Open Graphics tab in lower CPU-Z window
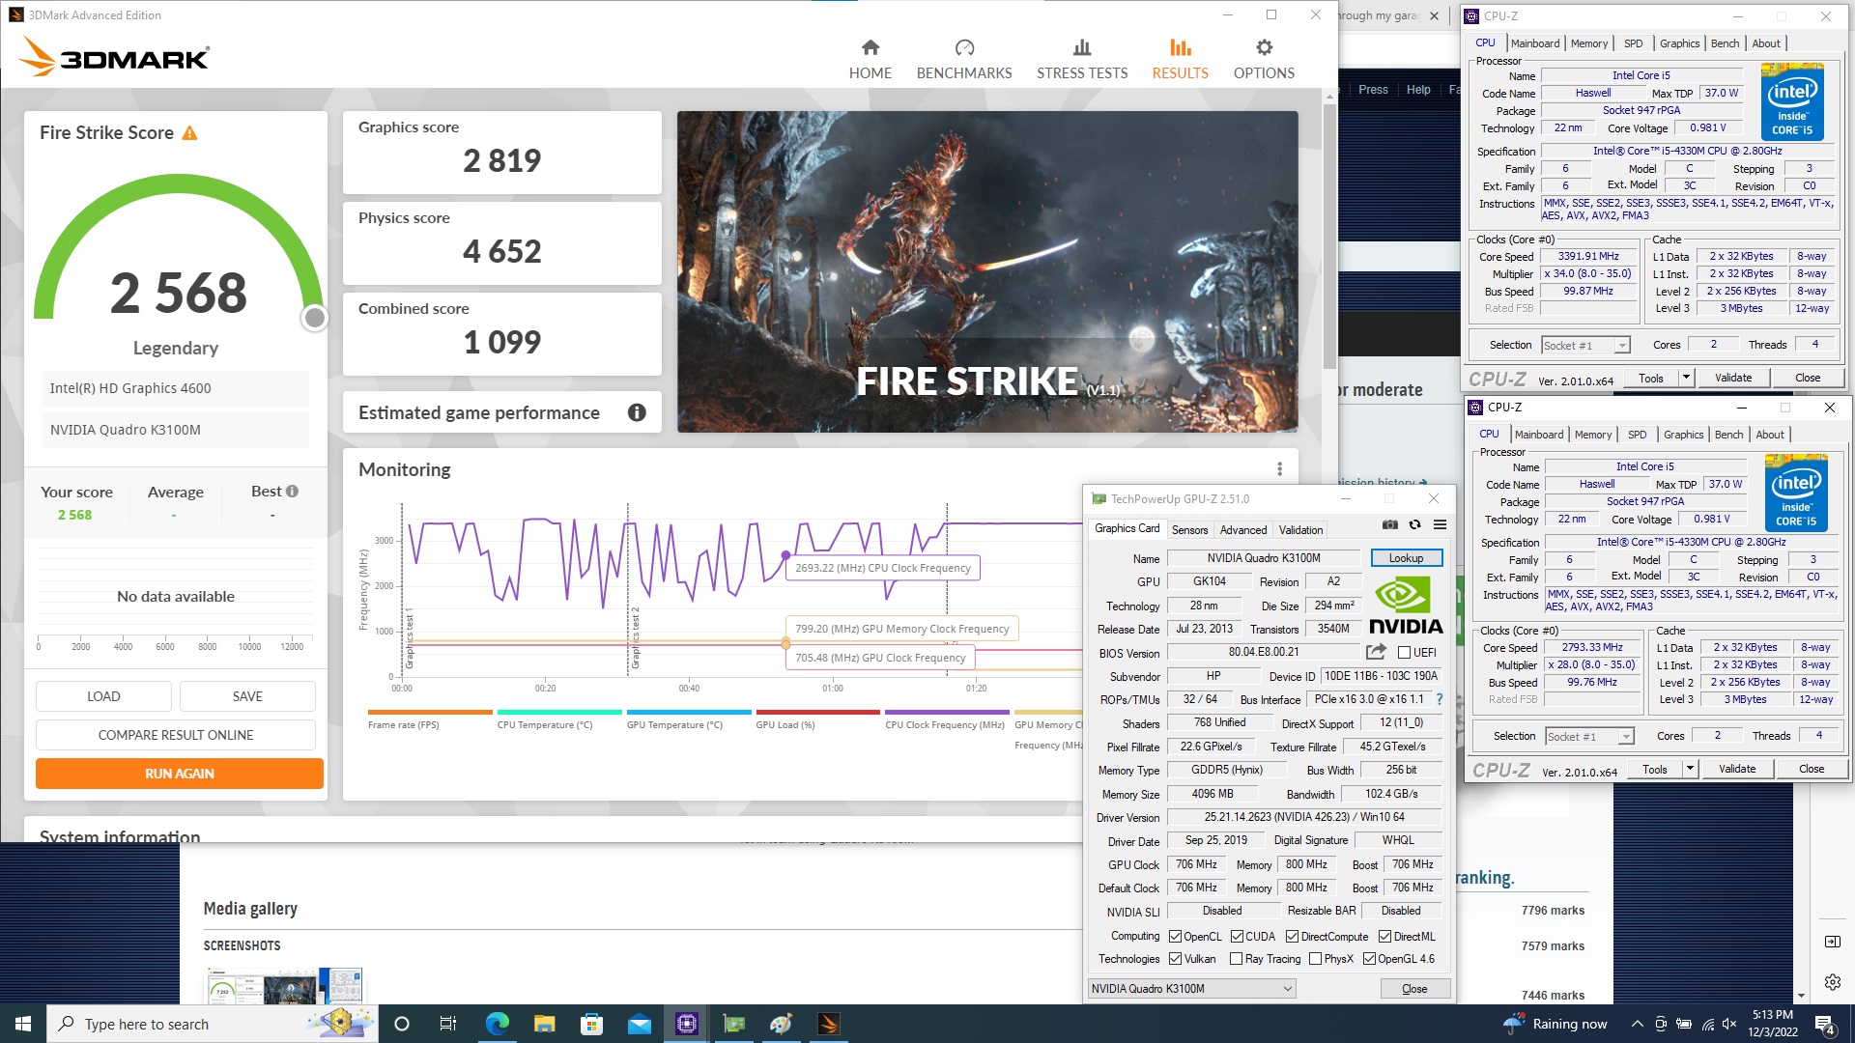Viewport: 1855px width, 1043px height. click(x=1683, y=435)
